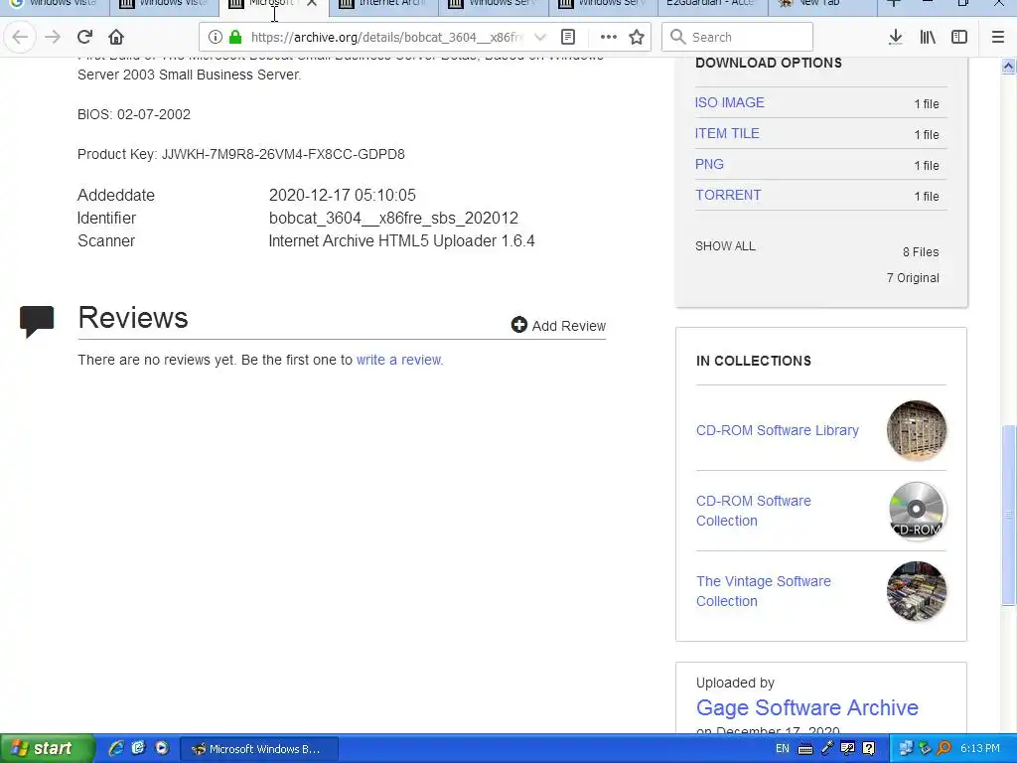Image resolution: width=1017 pixels, height=763 pixels.
Task: Click Add Review with plus icon
Action: click(x=558, y=325)
